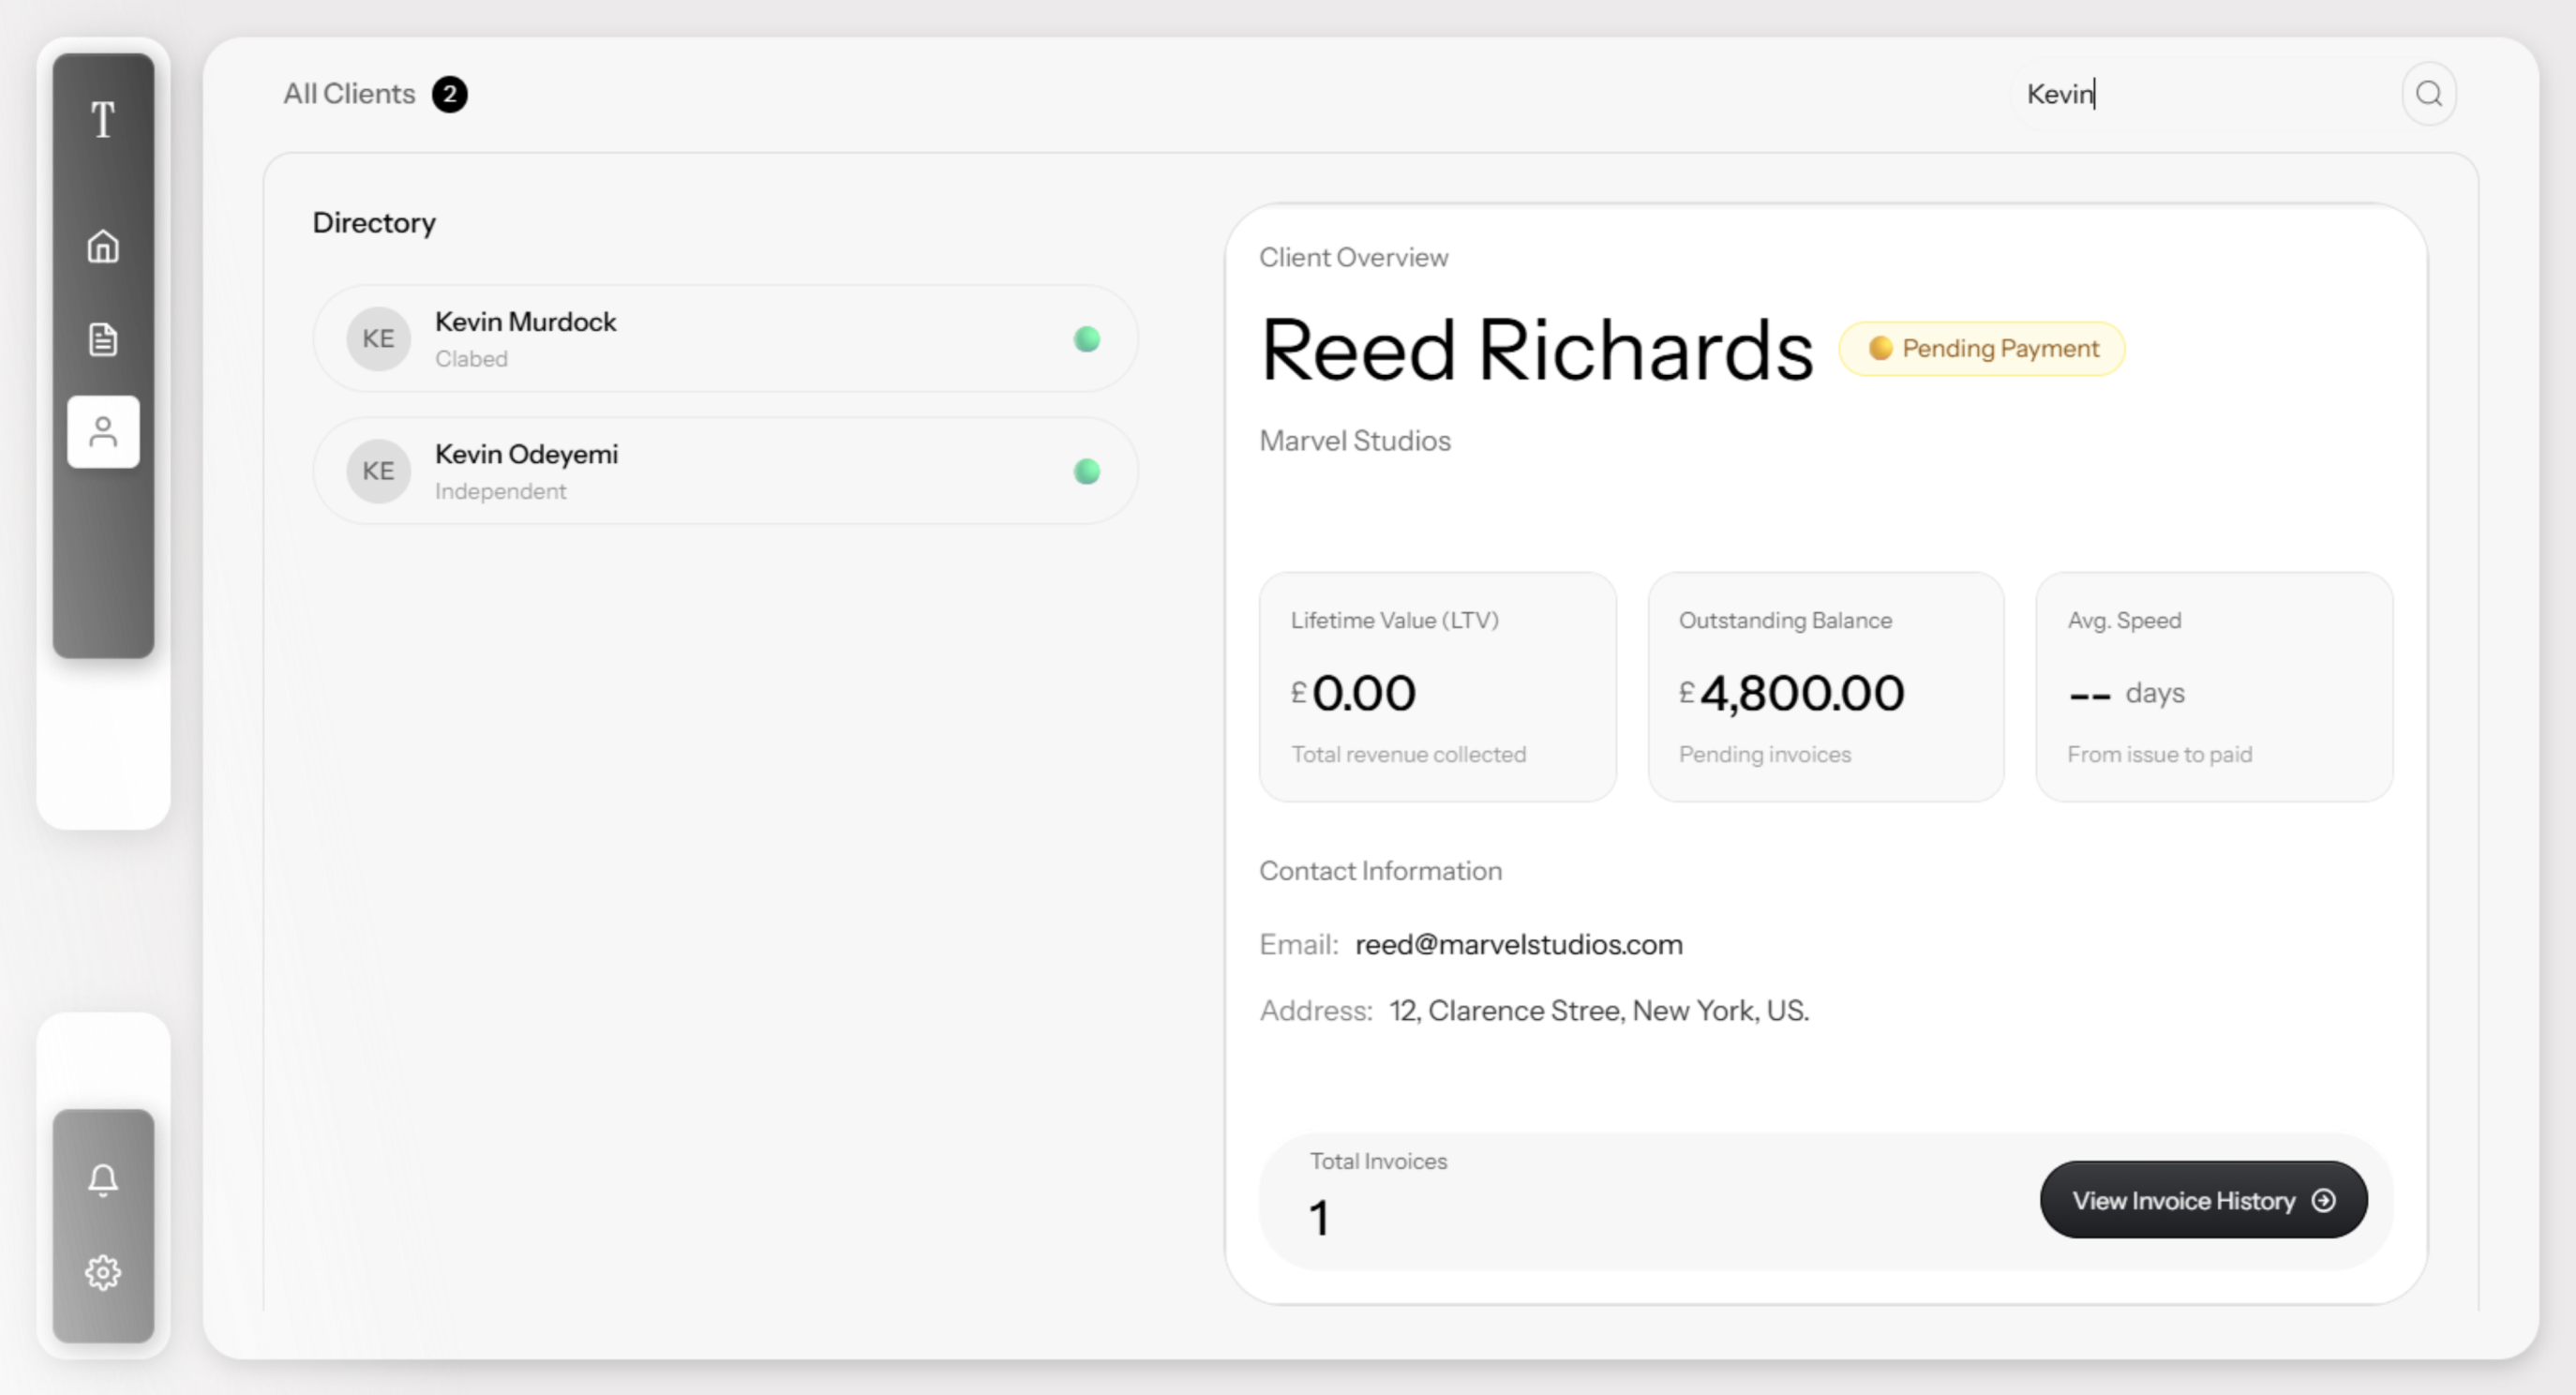
Task: Click the Total Invoices count 1
Action: (1319, 1218)
